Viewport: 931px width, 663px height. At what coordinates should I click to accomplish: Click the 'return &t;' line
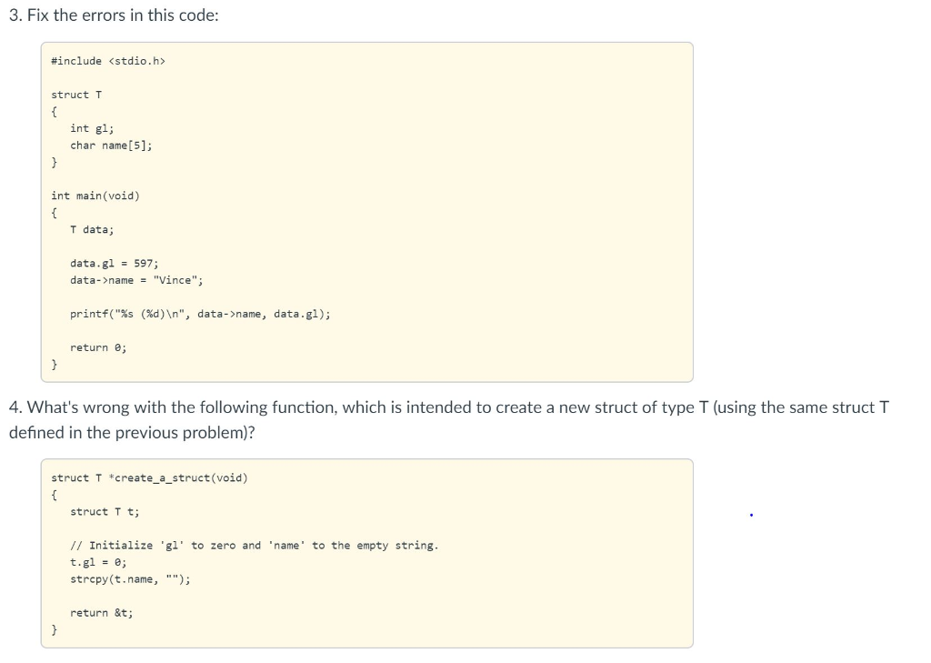[x=102, y=612]
